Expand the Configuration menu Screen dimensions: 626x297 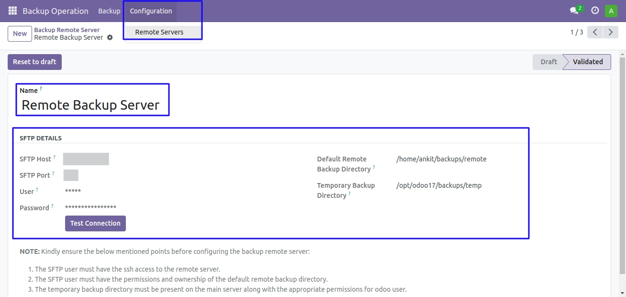(151, 11)
